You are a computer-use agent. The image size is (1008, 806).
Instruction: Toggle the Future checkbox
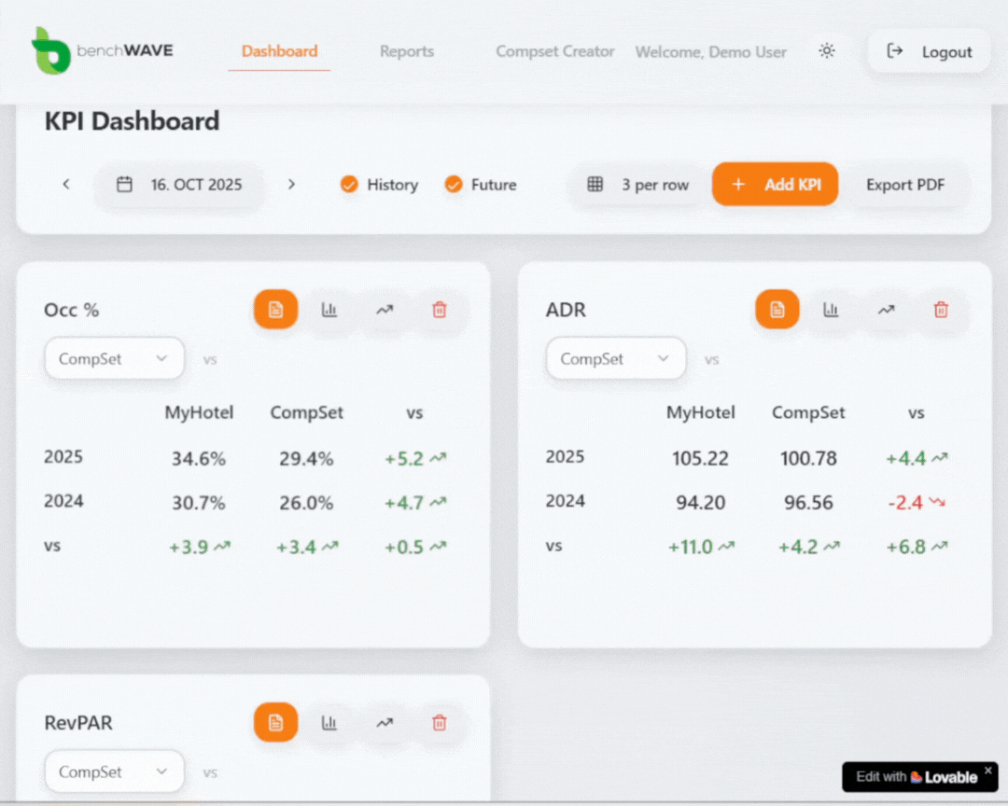454,185
